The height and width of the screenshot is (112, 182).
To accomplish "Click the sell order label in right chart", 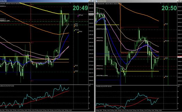I will [101, 29].
